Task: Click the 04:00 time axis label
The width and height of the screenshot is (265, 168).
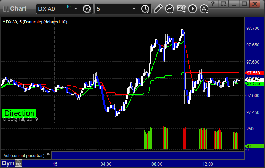Action: coord(106,164)
